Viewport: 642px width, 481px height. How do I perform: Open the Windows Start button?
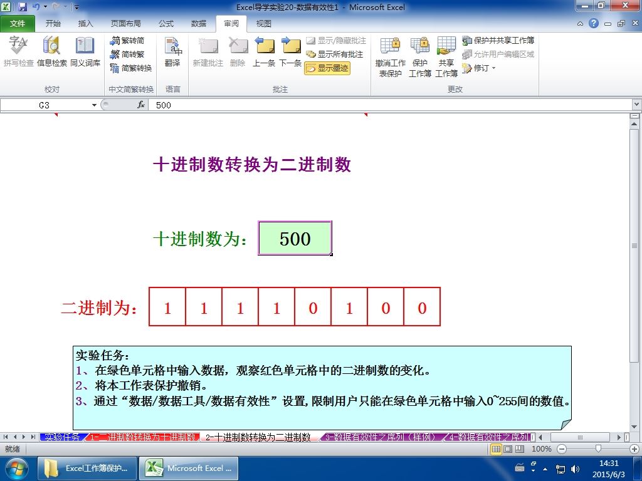point(16,468)
